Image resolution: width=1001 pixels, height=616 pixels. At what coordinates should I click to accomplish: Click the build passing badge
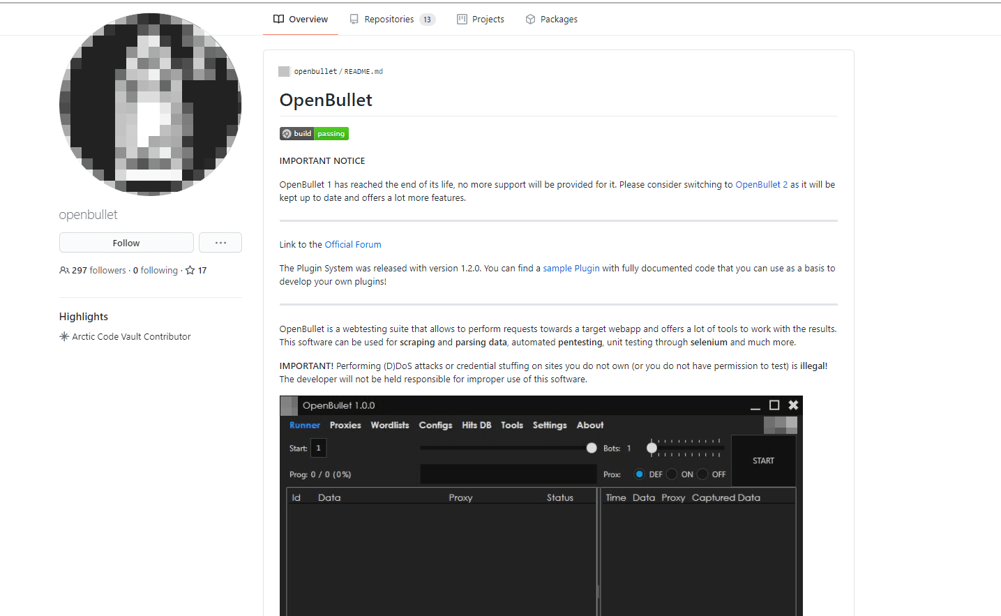click(x=314, y=134)
